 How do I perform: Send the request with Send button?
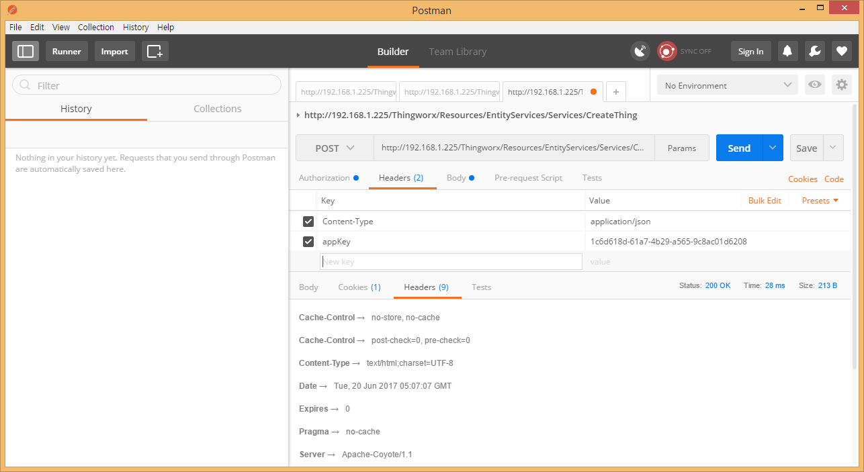pyautogui.click(x=739, y=148)
